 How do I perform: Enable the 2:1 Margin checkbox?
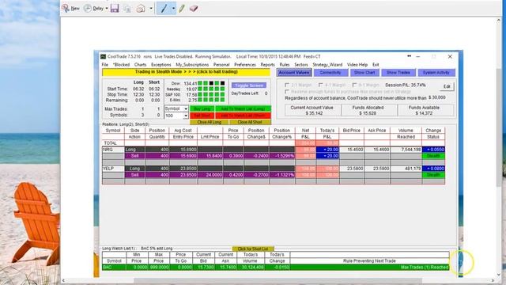coord(287,85)
